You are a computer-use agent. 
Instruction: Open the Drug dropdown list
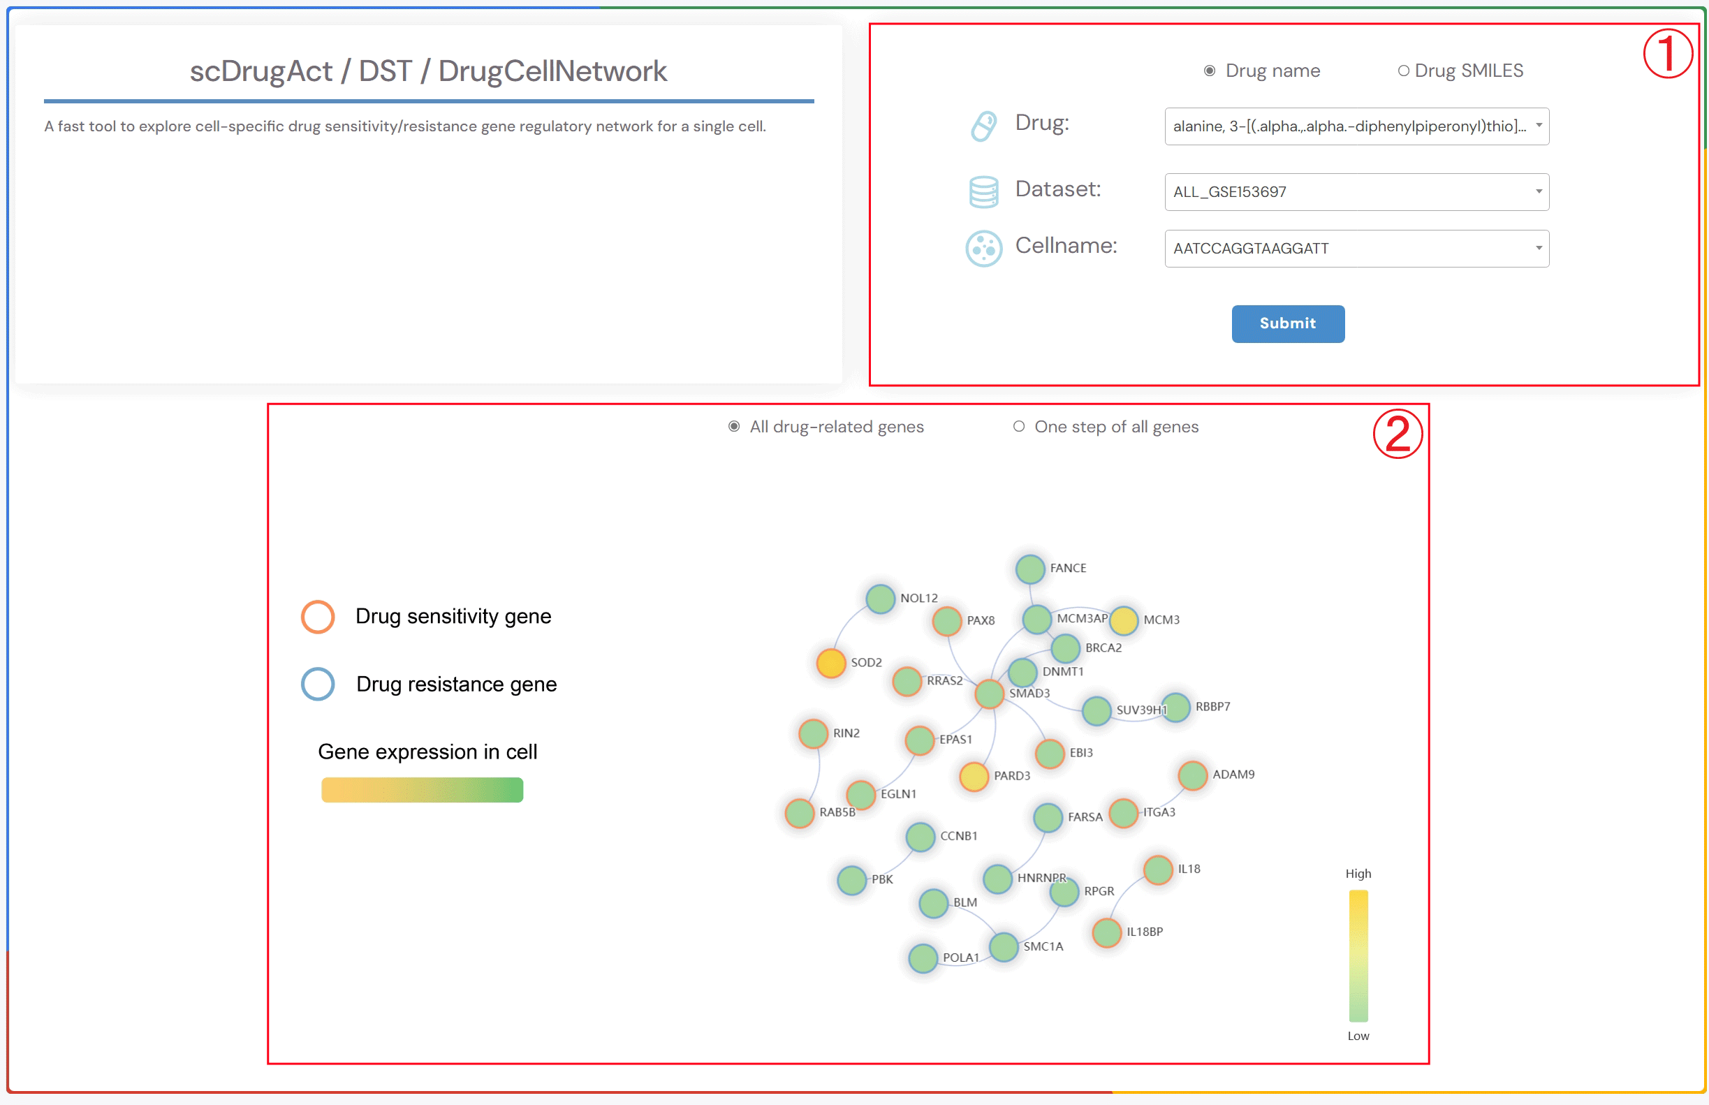pyautogui.click(x=1356, y=126)
